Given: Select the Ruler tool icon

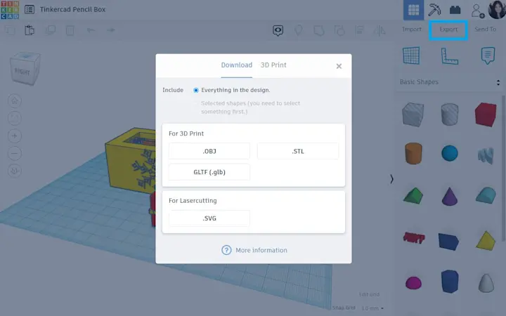Looking at the screenshot, I should coord(450,56).
